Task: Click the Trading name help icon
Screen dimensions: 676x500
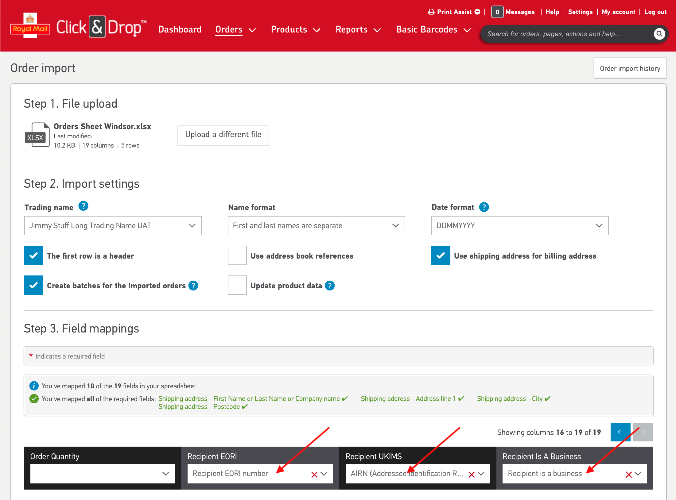Action: (x=83, y=206)
